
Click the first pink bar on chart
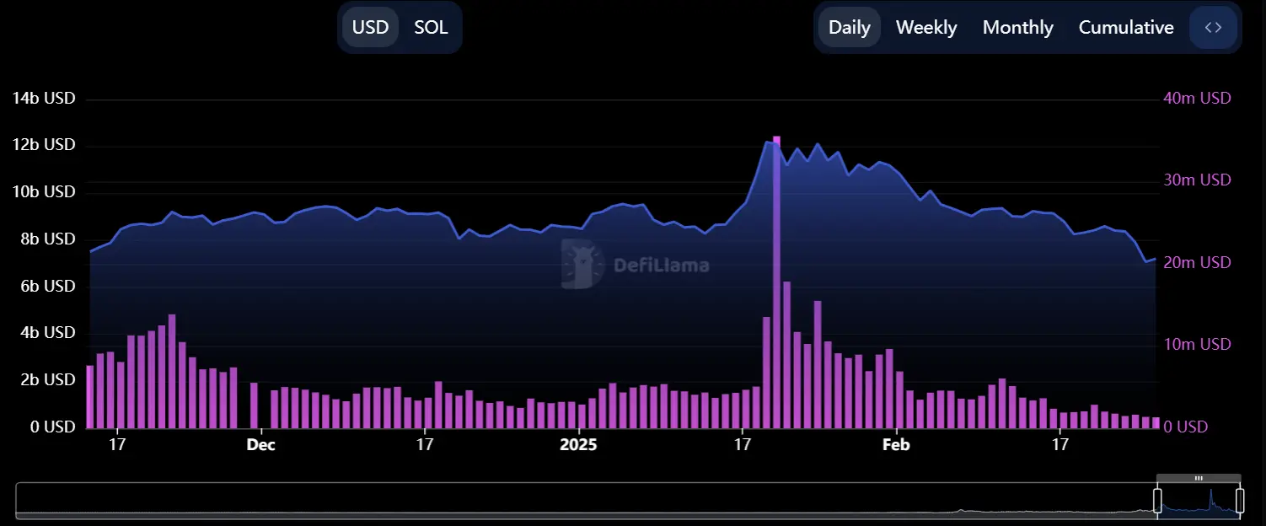coord(90,396)
